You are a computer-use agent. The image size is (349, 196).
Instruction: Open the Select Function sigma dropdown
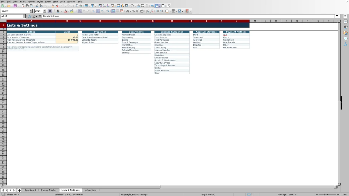[x=37, y=16]
